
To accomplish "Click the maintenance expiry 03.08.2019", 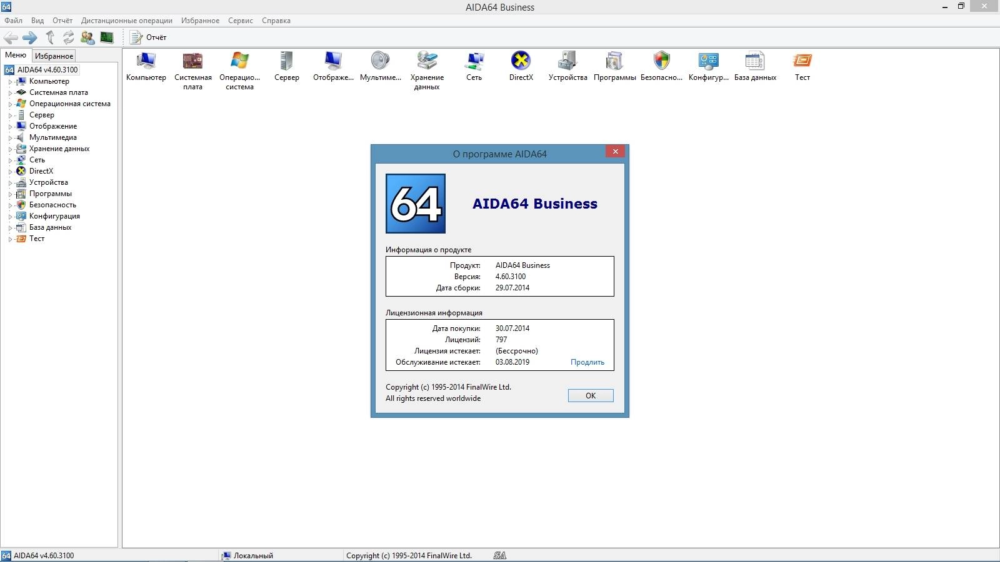I will [x=512, y=362].
